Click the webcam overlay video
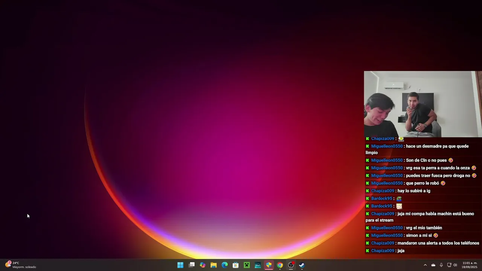The width and height of the screenshot is (482, 271). 423,104
